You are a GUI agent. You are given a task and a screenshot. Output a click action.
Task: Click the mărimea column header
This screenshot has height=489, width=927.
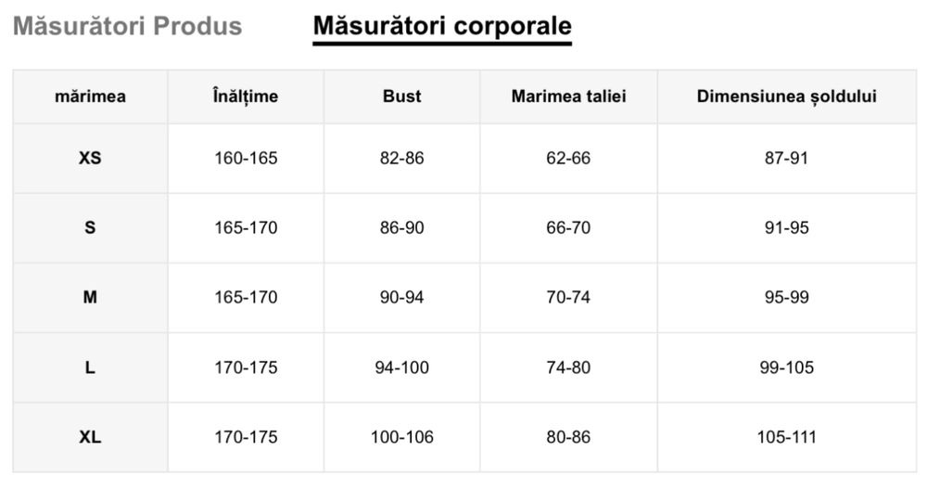[90, 96]
